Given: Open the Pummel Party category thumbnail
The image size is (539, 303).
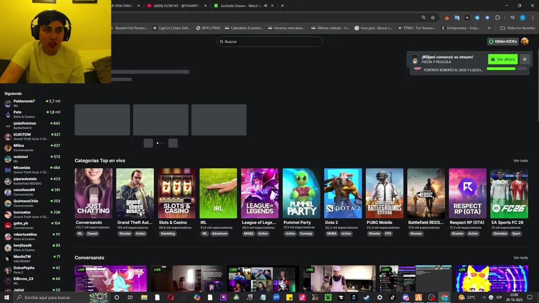Looking at the screenshot, I should [x=302, y=193].
